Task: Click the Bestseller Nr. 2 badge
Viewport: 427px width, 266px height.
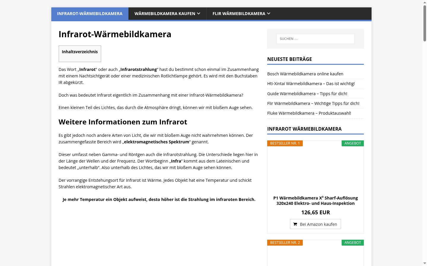Action: pos(285,243)
